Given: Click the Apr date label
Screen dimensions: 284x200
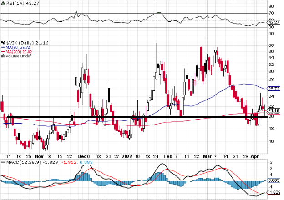Looking at the screenshot, I should (254, 156).
